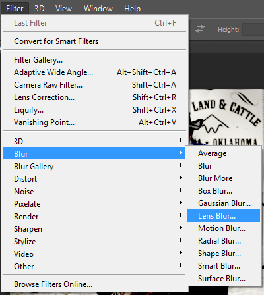Screen dimensions: 264x295
Task: Expand the Pixelate submenu
Action: pyautogui.click(x=94, y=204)
